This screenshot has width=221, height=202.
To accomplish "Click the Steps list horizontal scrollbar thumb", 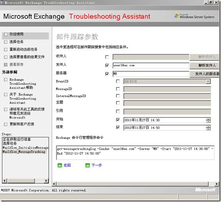I will point(21,181).
